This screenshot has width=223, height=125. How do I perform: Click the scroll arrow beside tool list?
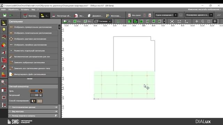(x=59, y=27)
